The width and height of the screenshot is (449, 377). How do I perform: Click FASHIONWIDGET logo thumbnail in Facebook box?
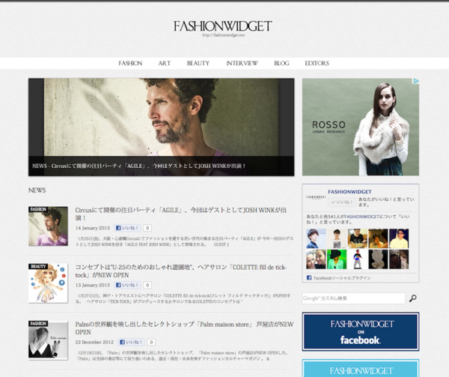click(316, 197)
